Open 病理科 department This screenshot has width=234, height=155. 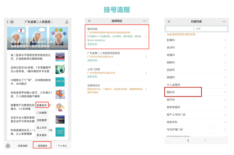point(197,77)
